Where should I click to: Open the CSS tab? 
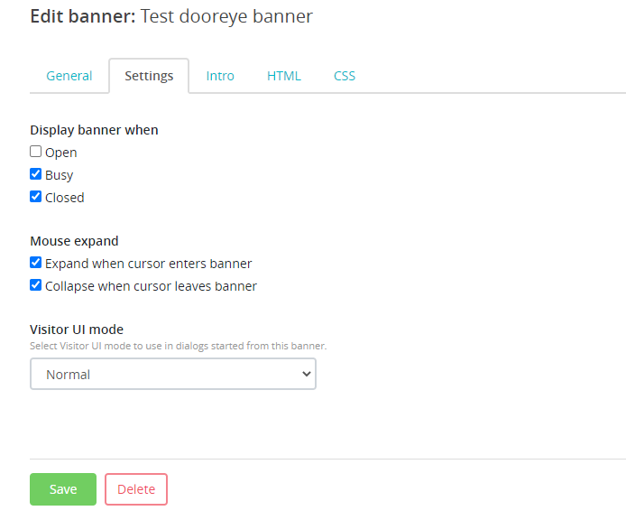tap(345, 76)
